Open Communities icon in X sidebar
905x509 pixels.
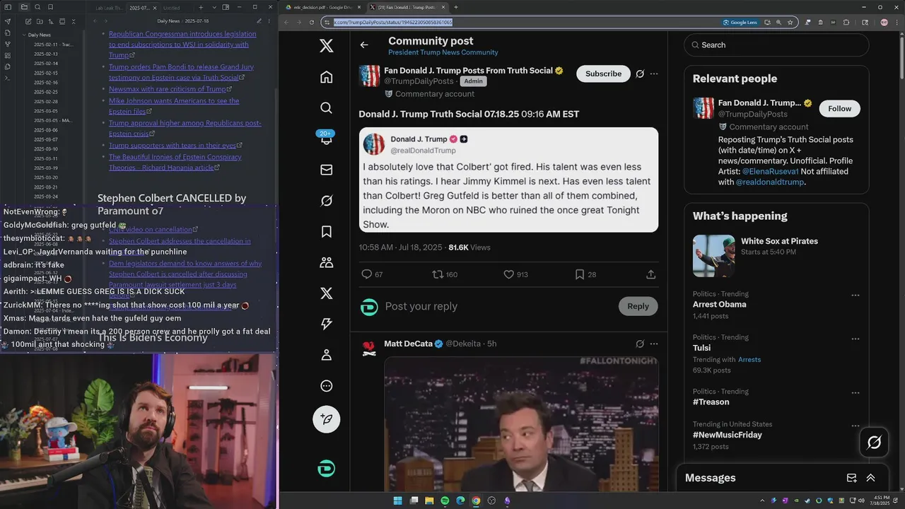pyautogui.click(x=326, y=262)
